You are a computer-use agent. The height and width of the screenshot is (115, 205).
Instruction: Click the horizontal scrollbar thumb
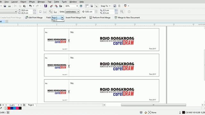[x=153, y=105]
